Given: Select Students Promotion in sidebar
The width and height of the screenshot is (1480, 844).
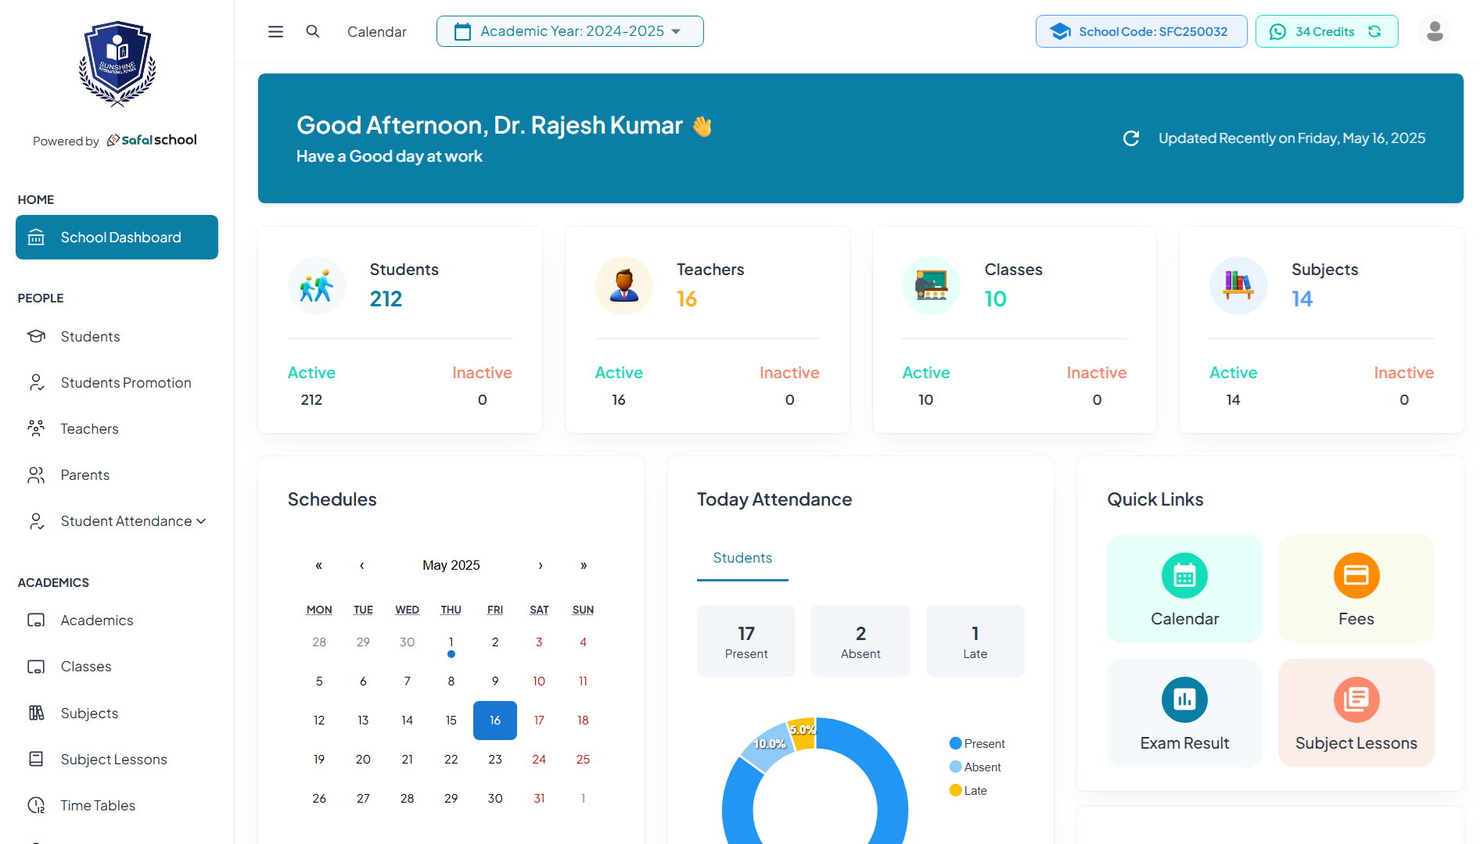Looking at the screenshot, I should pos(125,382).
